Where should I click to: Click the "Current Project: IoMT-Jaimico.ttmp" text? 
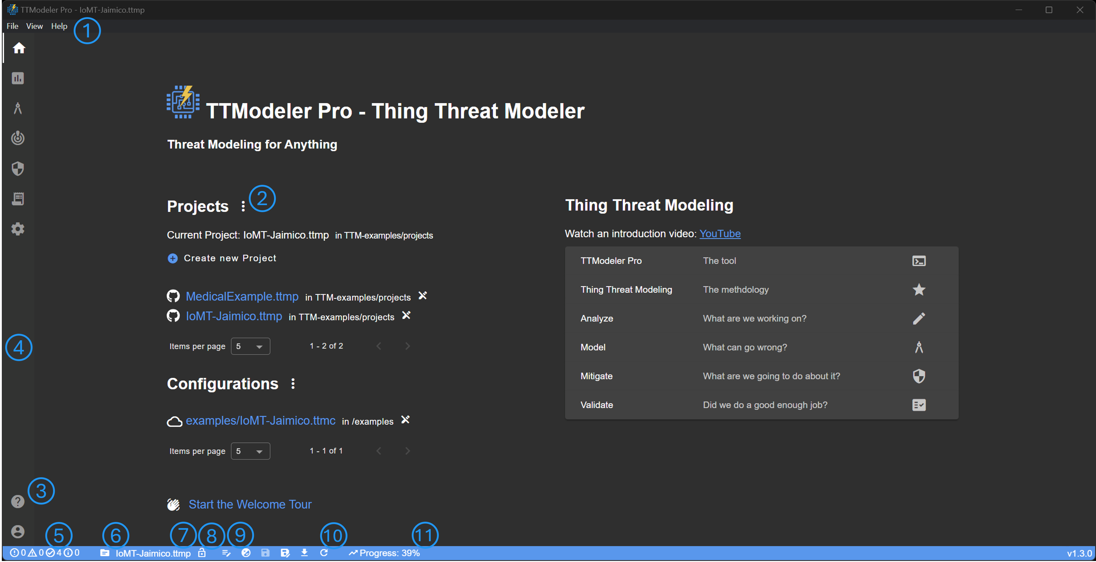point(248,235)
